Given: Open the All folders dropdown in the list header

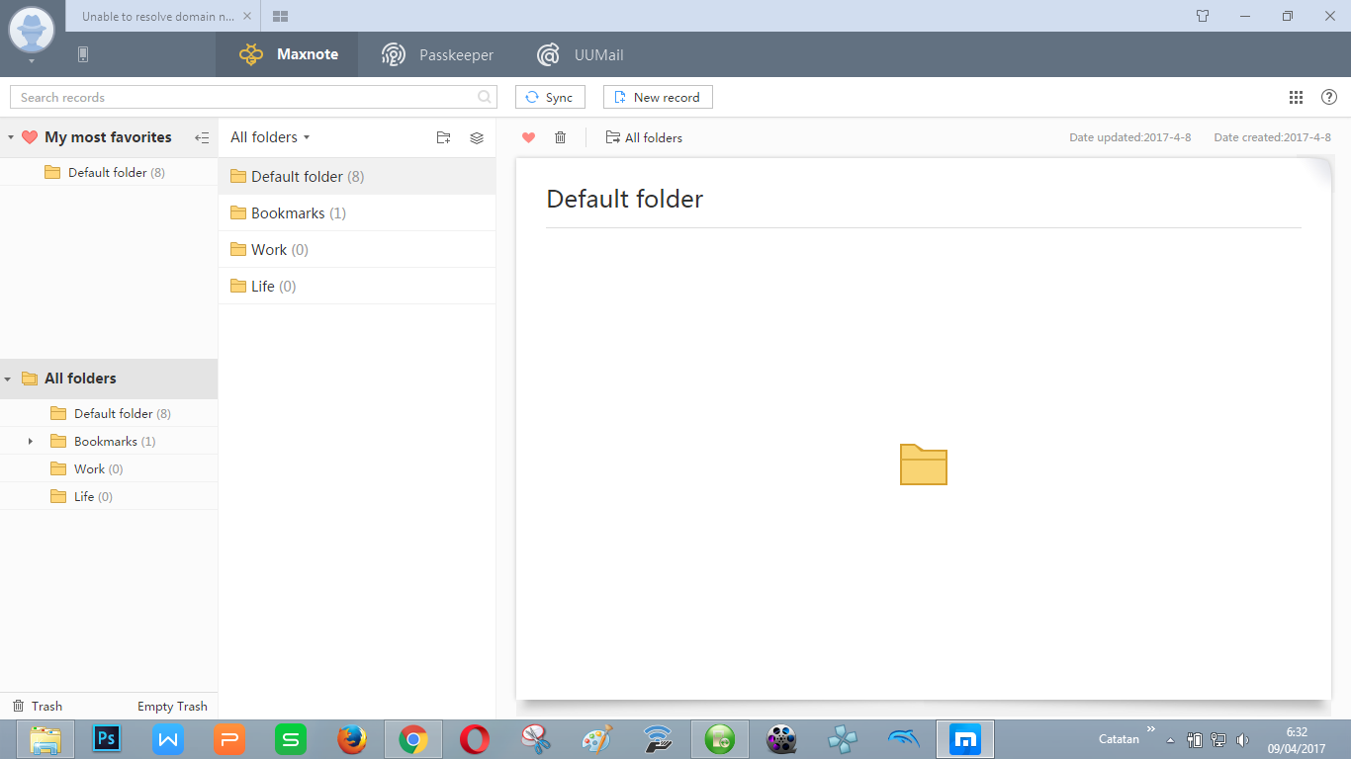Looking at the screenshot, I should (270, 137).
